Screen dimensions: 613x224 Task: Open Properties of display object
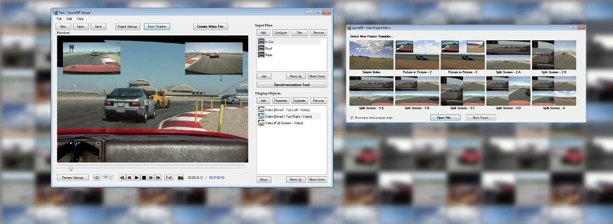[x=280, y=101]
